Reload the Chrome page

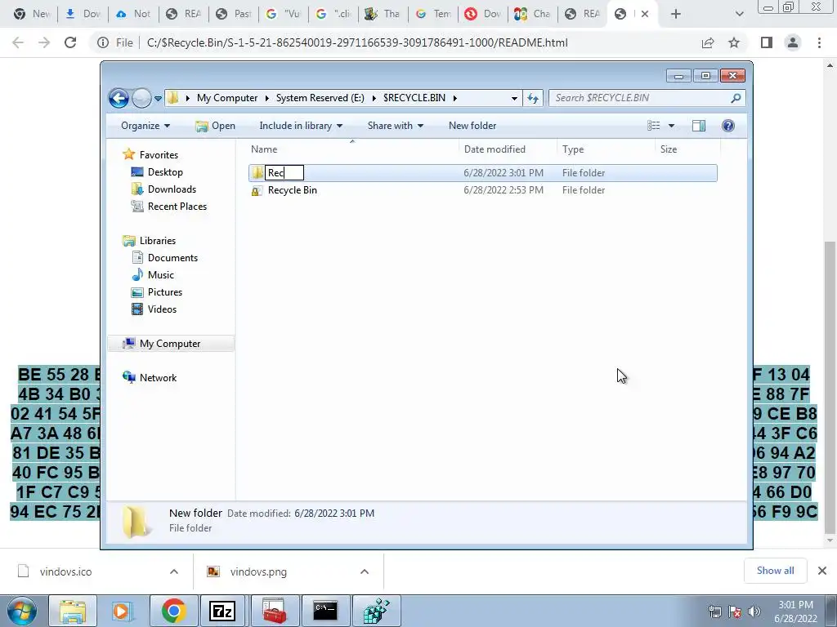(x=70, y=42)
